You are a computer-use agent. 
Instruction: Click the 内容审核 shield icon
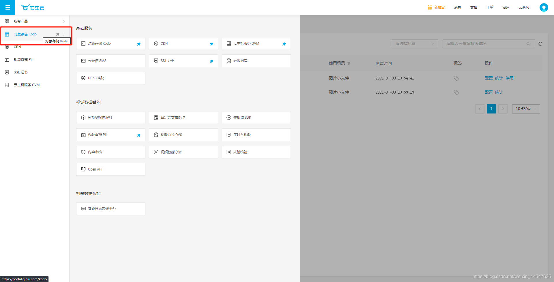[83, 152]
